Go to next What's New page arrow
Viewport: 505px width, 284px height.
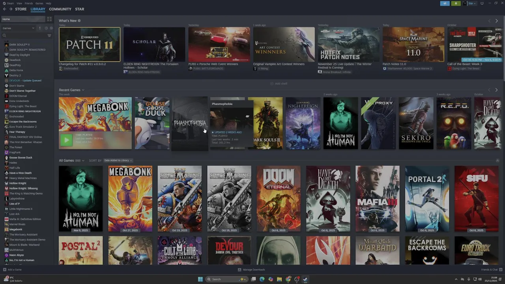tap(496, 21)
